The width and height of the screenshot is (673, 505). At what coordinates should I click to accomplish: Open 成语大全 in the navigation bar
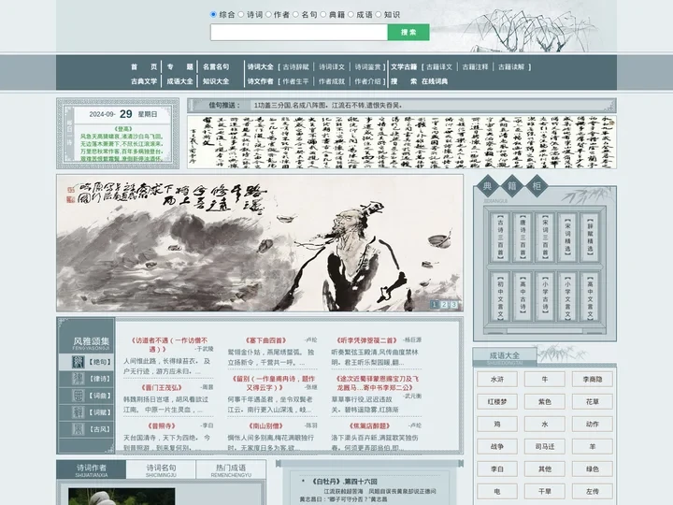click(x=179, y=81)
